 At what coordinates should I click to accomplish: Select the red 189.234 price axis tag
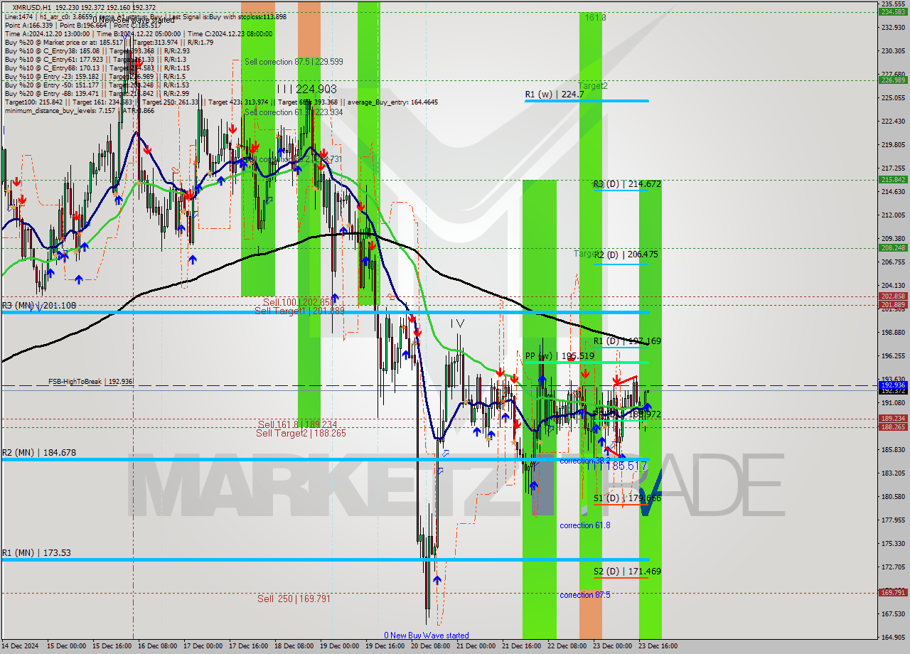[893, 419]
